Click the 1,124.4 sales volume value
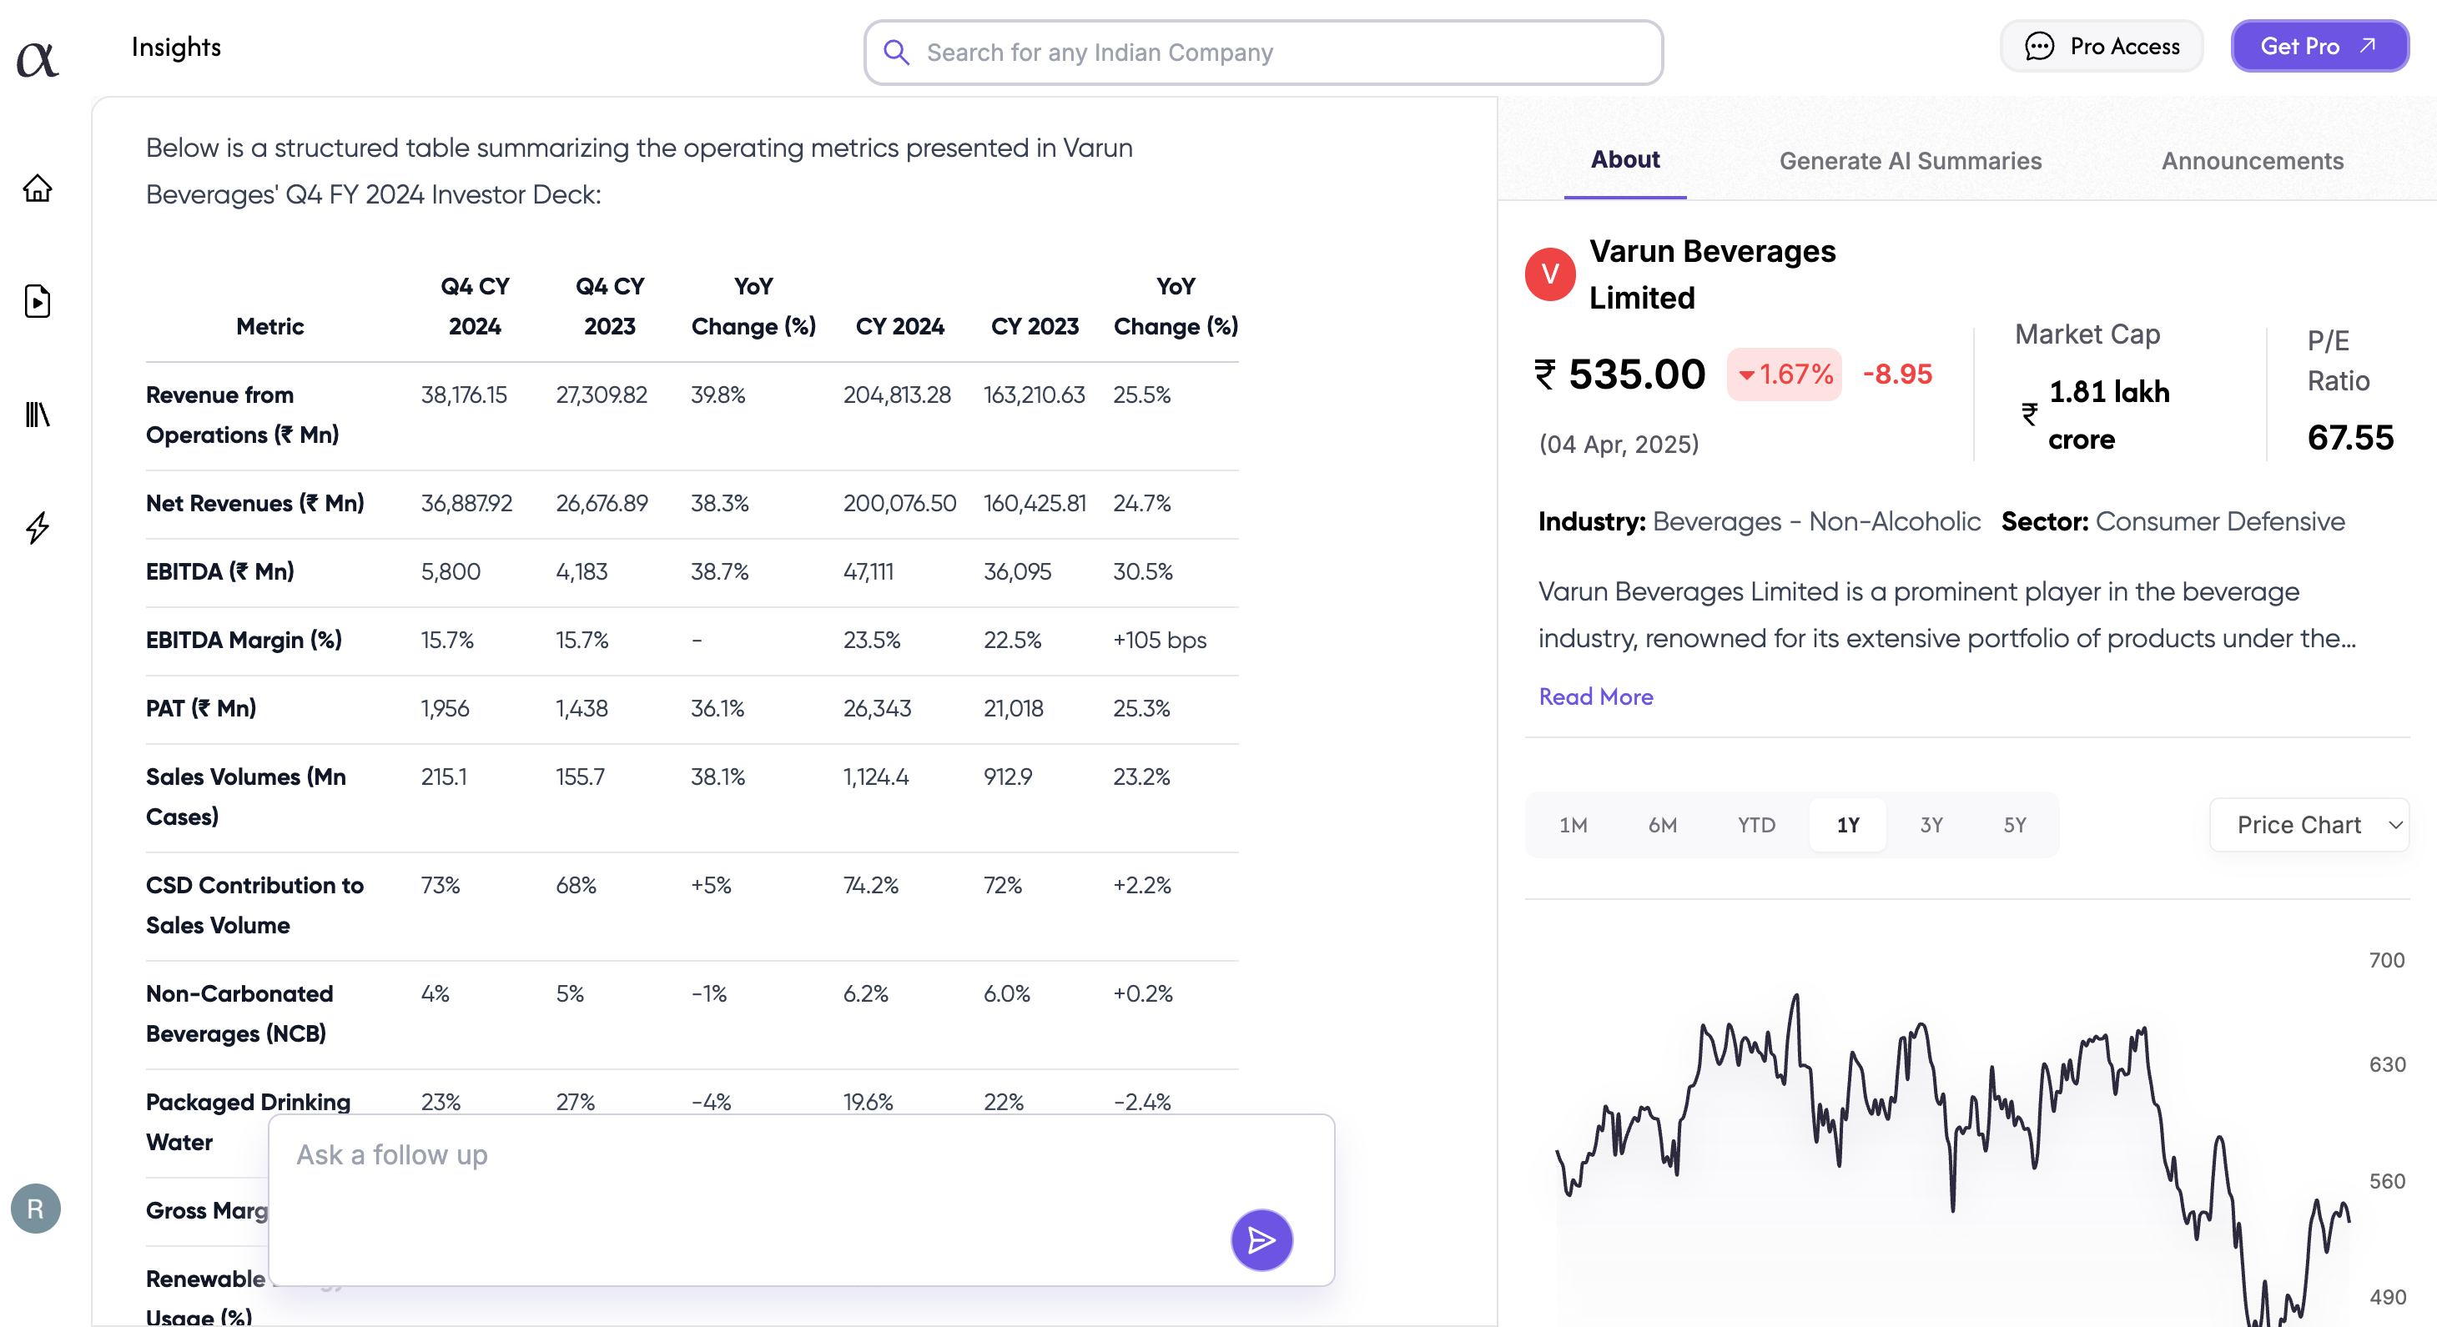The width and height of the screenshot is (2437, 1327). click(x=875, y=776)
